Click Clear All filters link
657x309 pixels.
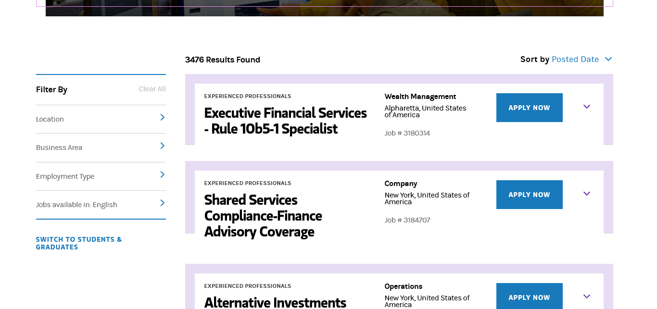click(x=152, y=89)
